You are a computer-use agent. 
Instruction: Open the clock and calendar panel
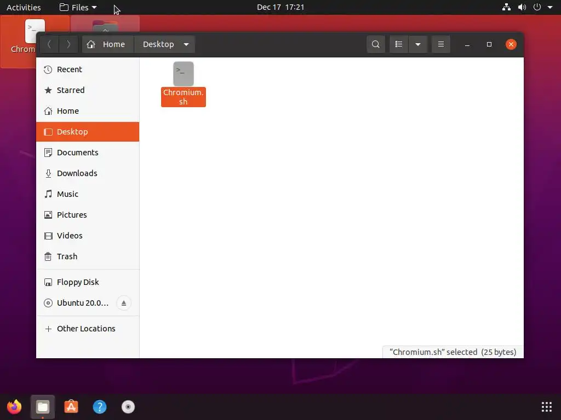point(280,7)
